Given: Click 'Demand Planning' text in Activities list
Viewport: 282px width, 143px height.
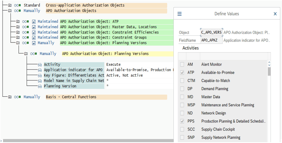Looking at the screenshot, I should tap(215, 89).
